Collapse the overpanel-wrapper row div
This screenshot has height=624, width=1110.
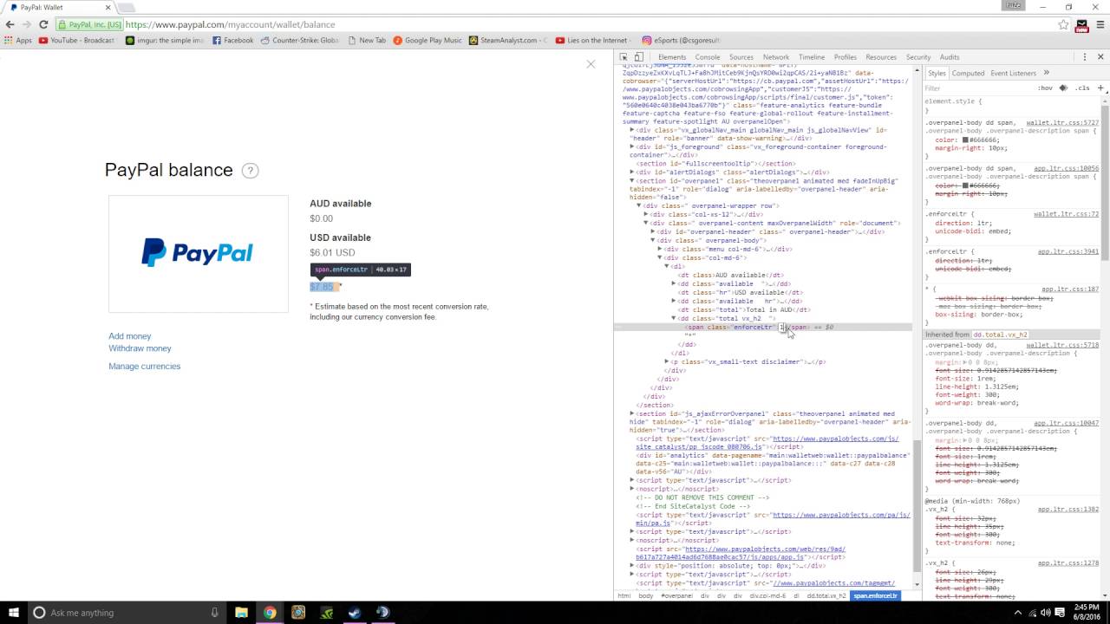pos(639,206)
